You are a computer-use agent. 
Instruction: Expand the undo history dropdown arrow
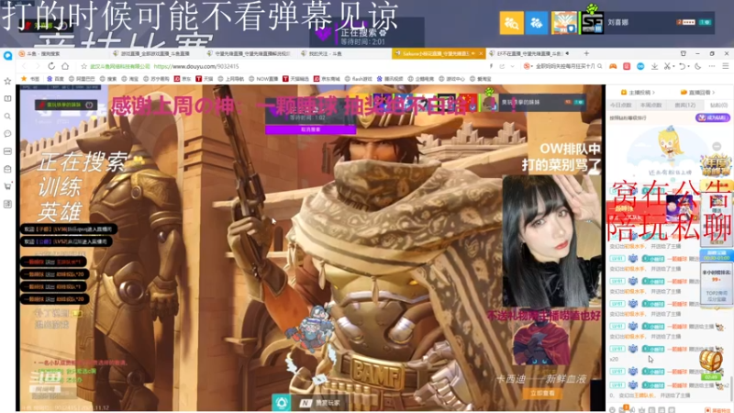pos(688,66)
